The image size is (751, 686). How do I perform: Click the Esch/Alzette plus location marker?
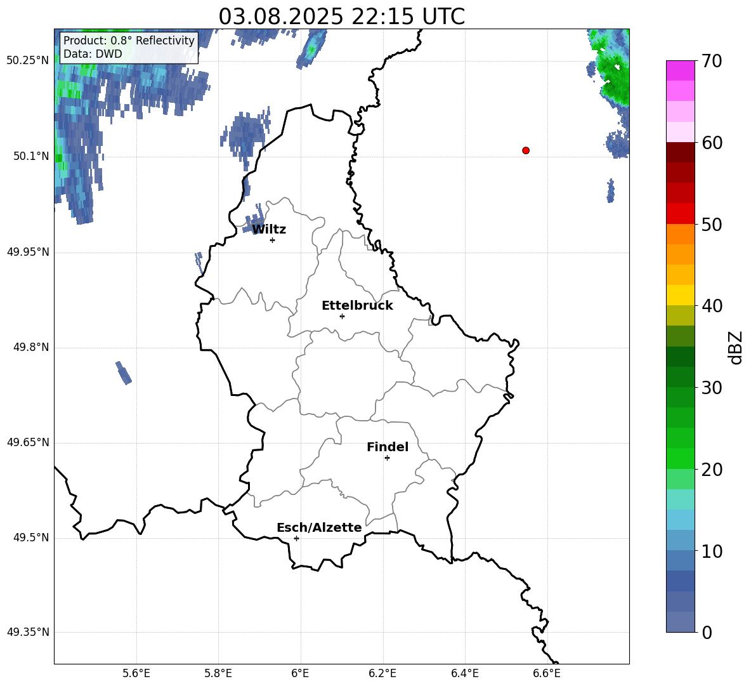click(x=296, y=538)
